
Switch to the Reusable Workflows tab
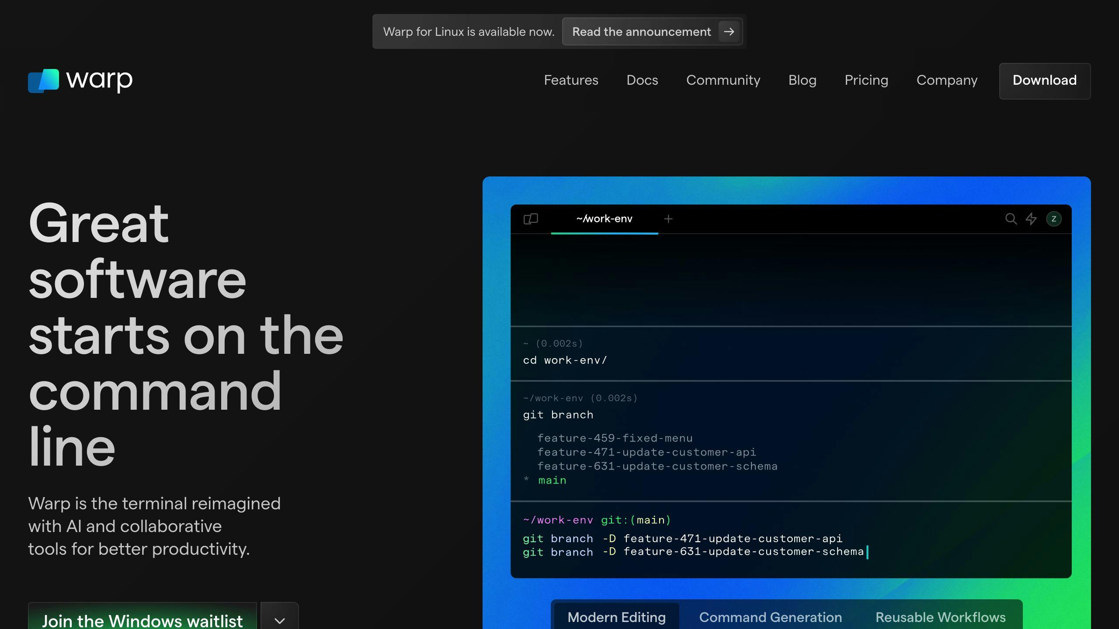pos(940,617)
